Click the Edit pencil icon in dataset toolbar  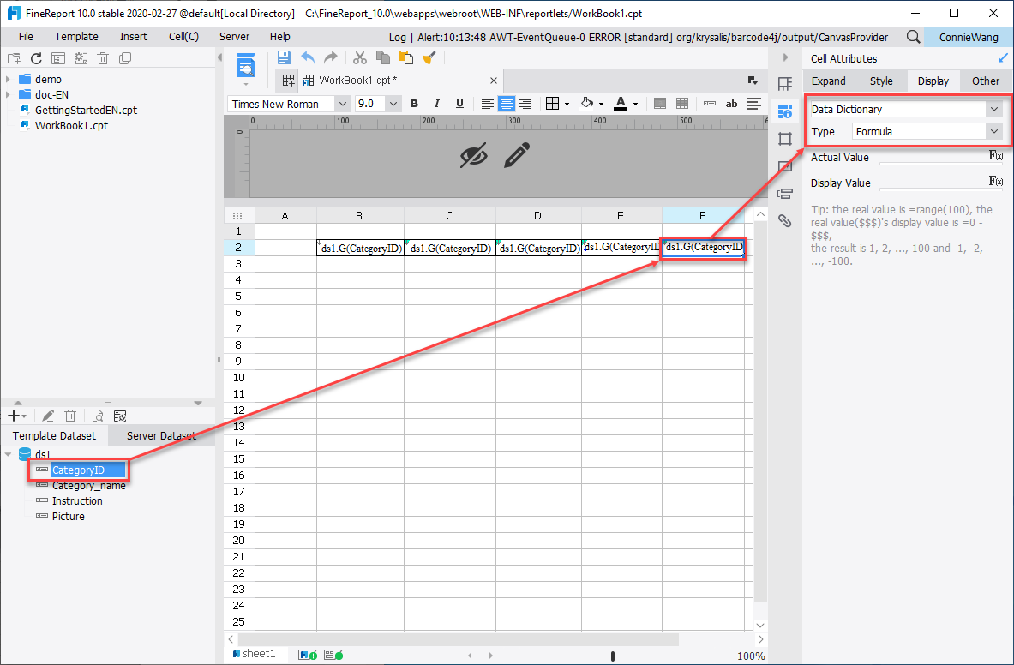click(x=48, y=416)
